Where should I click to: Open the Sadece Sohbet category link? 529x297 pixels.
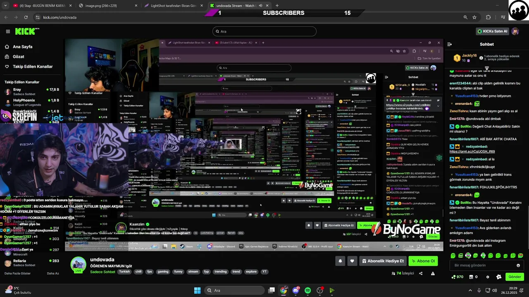(x=102, y=272)
